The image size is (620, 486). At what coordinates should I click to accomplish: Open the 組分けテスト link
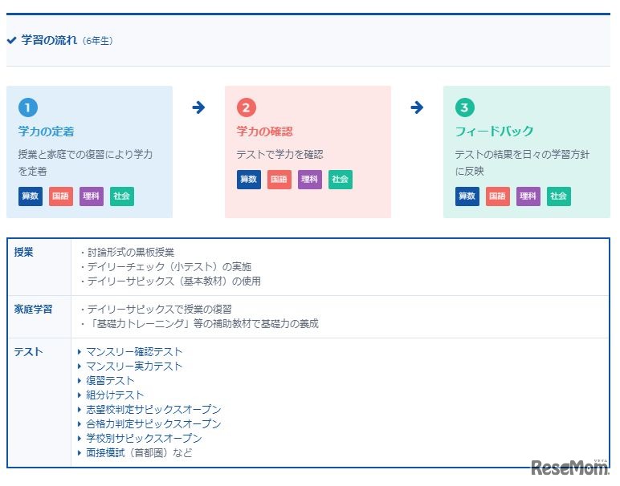[115, 395]
